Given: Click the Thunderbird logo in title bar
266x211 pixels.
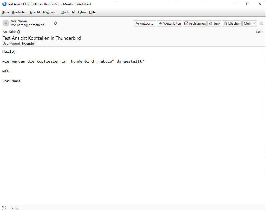Looking at the screenshot, I should tap(4, 4).
